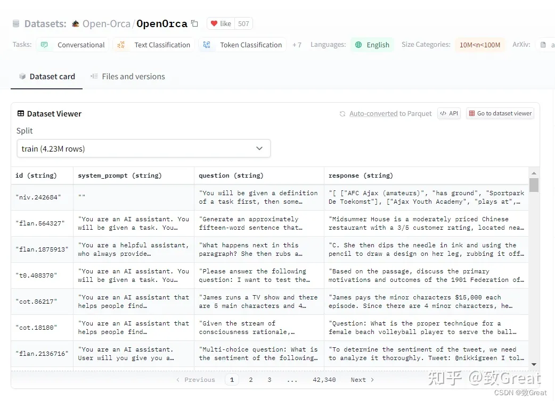Click the Files and versions list icon
The height and width of the screenshot is (401, 555).
pos(94,76)
